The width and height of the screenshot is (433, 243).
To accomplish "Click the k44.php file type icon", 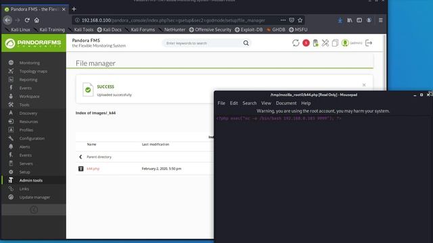I will click(x=81, y=169).
